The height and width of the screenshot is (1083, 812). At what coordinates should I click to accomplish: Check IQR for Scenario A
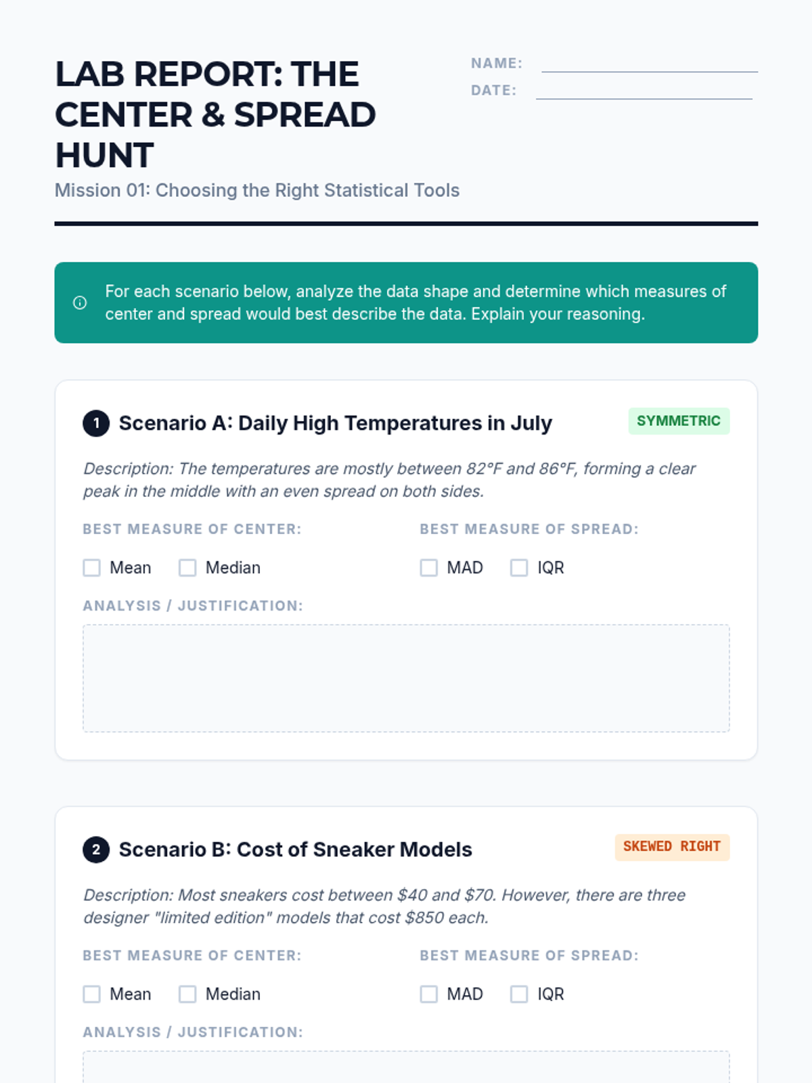519,568
